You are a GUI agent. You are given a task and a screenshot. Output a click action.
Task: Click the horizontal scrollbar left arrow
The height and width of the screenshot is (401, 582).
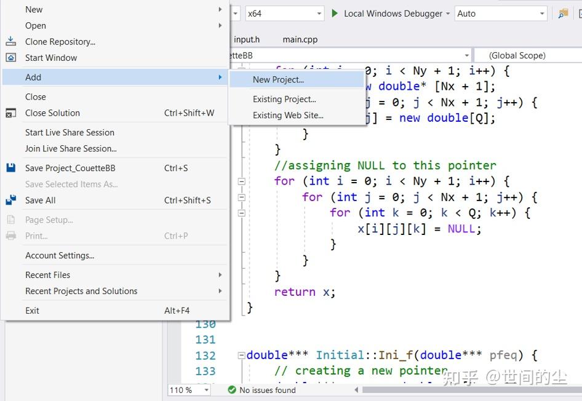point(357,389)
